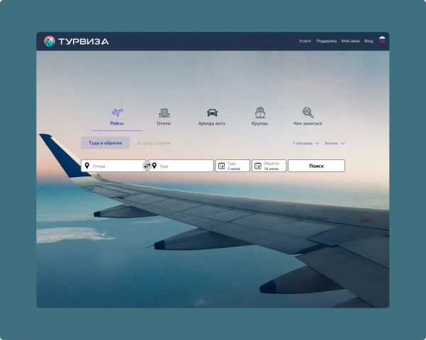Click the Турвиза logo icon

(x=50, y=41)
